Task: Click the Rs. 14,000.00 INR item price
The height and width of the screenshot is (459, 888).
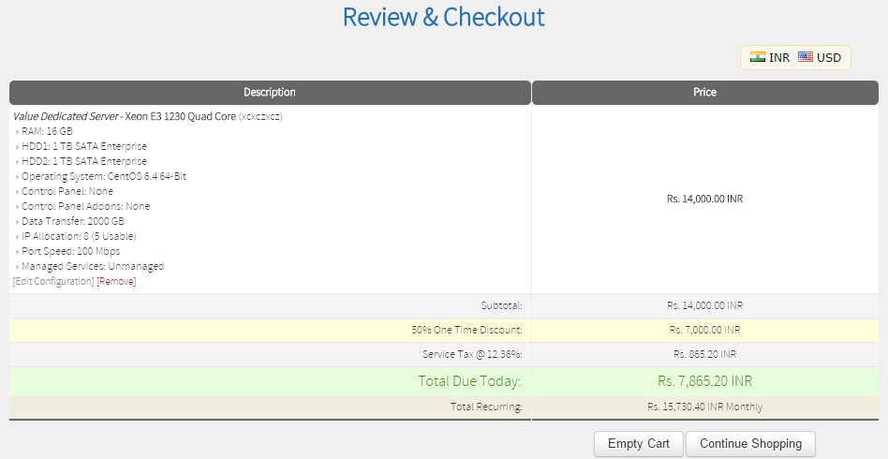Action: click(704, 199)
